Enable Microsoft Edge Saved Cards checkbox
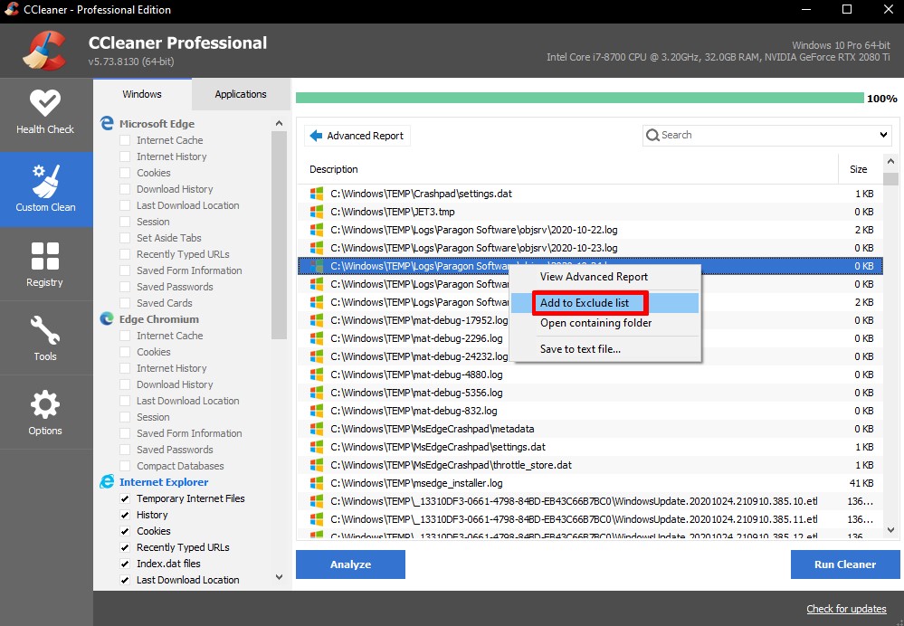 point(125,303)
